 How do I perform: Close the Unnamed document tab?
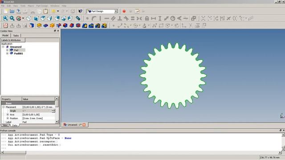pyautogui.click(x=84, y=125)
